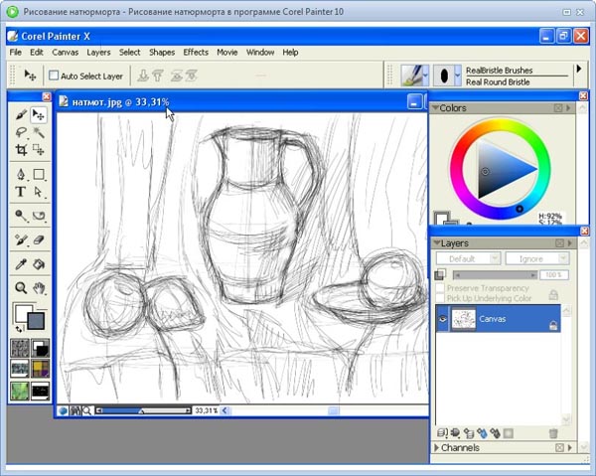The width and height of the screenshot is (596, 476).
Task: Hide the Canvas layer with eye icon
Action: 443,319
